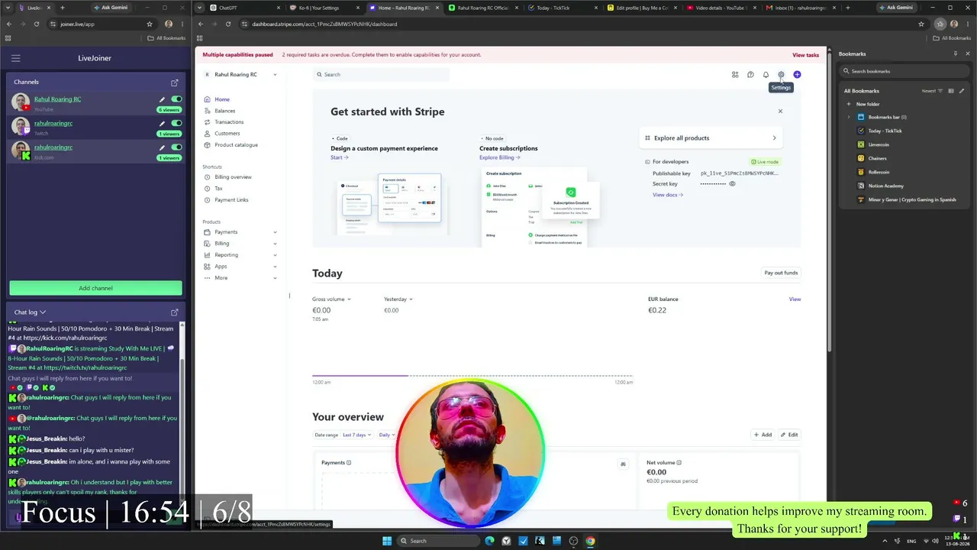
Task: Expand the Bookmarks bar folder
Action: [849, 117]
